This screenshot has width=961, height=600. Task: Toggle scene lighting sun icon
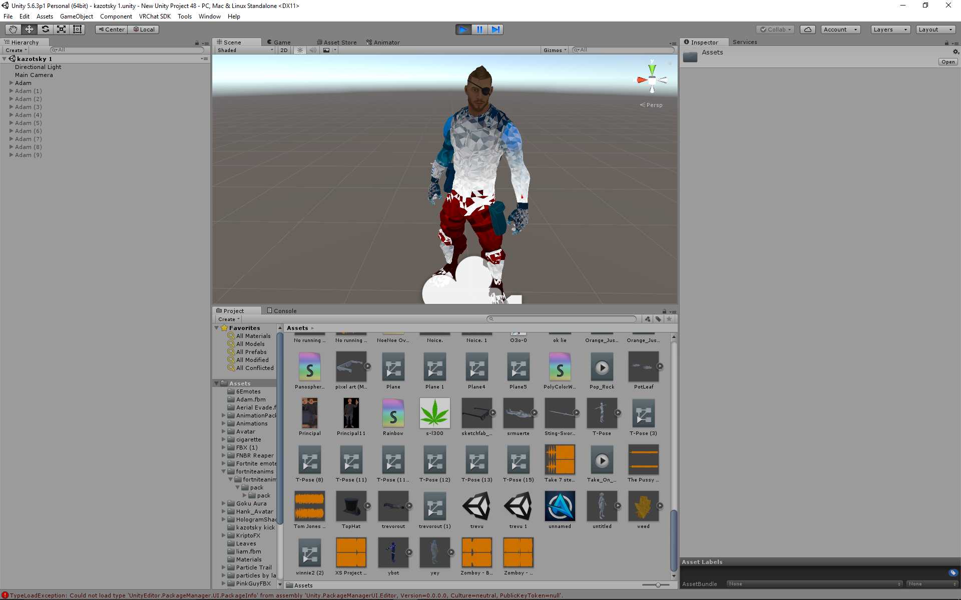coord(300,50)
